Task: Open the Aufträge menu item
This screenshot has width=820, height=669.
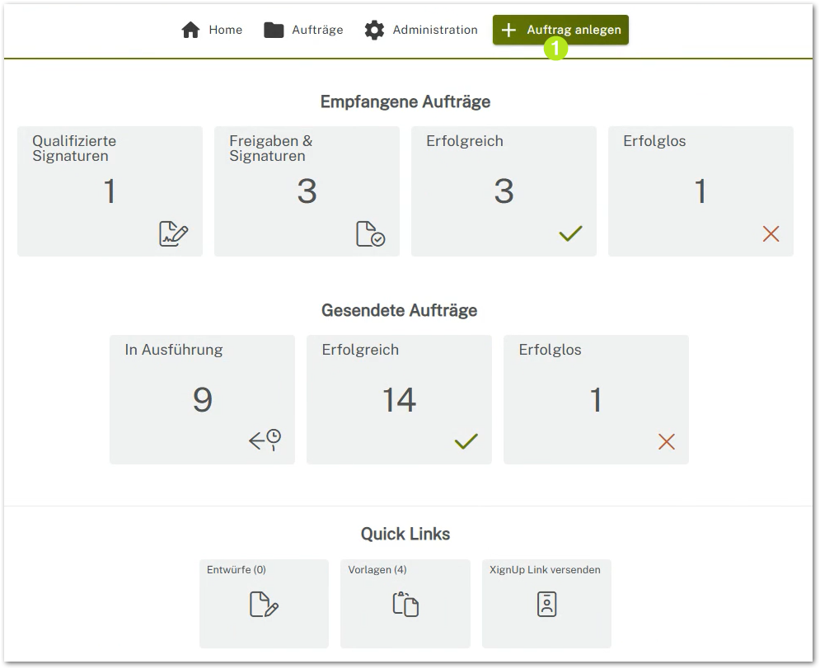Action: coord(303,31)
